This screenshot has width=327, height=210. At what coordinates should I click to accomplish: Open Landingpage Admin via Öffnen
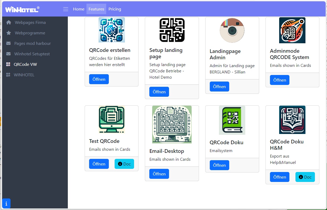(219, 87)
